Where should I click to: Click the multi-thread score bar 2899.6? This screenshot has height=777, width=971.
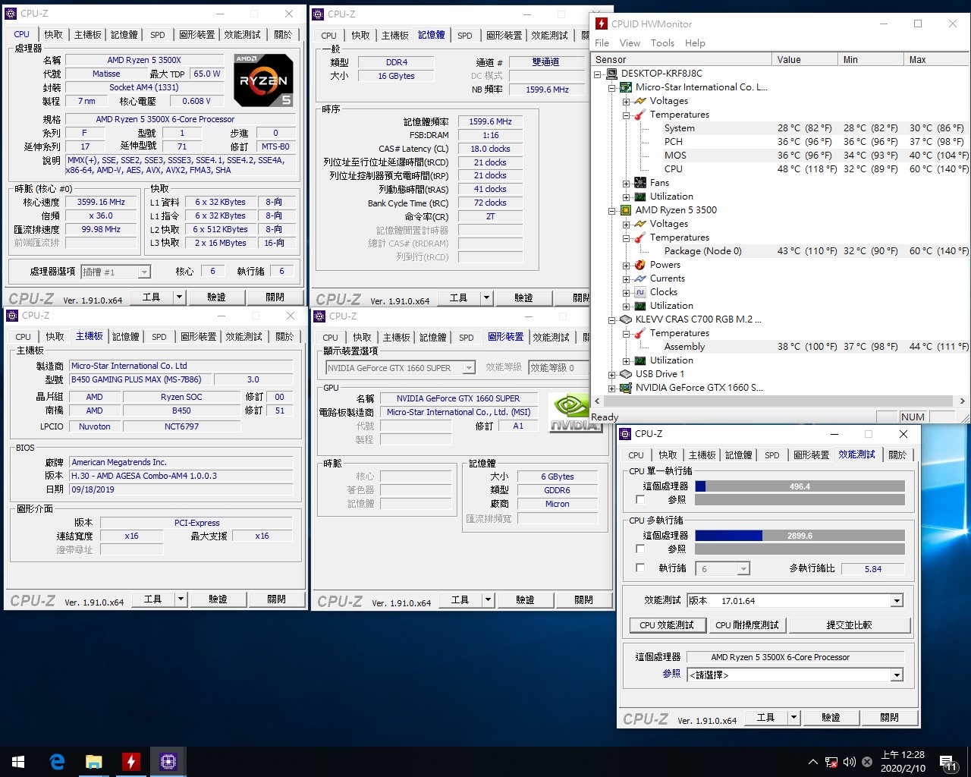800,536
